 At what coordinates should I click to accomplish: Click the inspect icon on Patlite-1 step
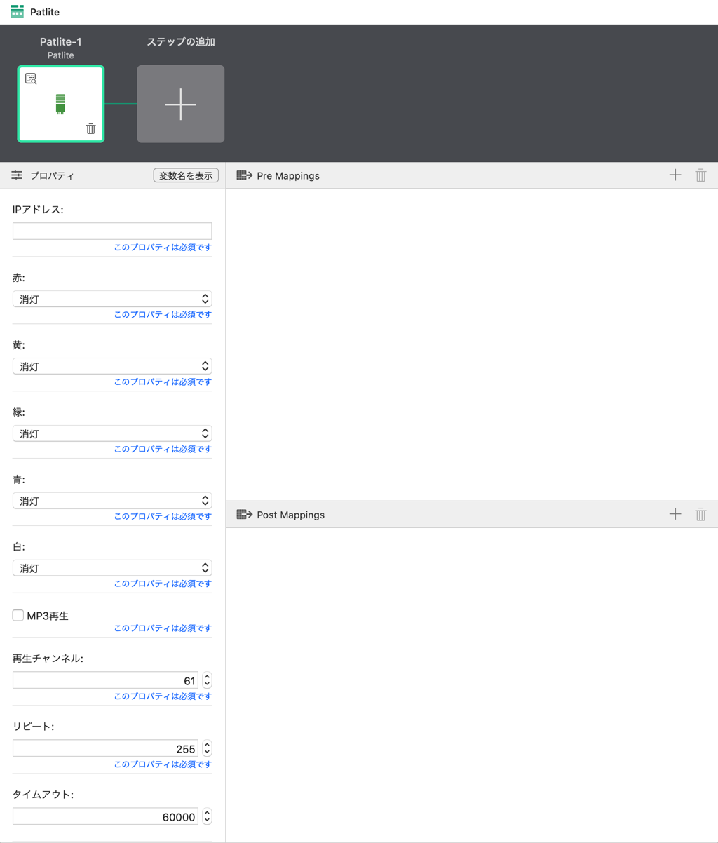pyautogui.click(x=31, y=79)
